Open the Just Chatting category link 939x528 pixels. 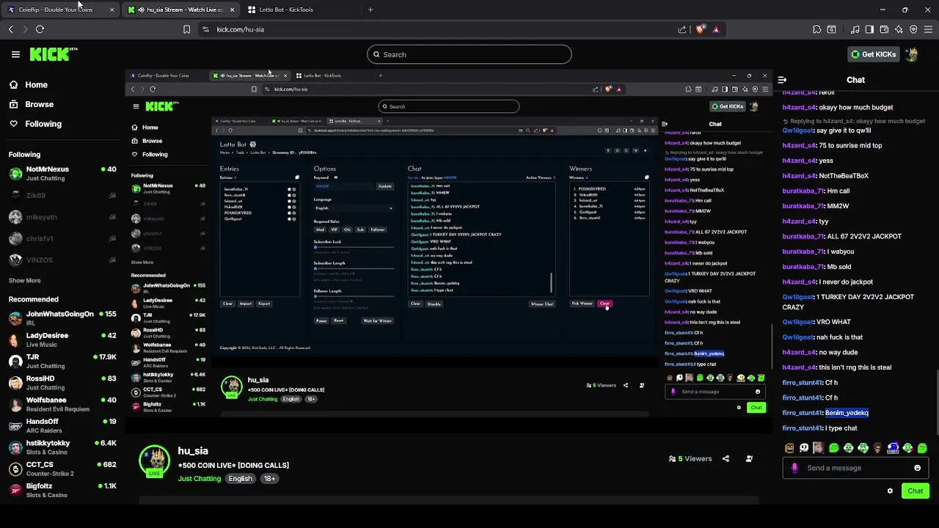click(x=199, y=479)
